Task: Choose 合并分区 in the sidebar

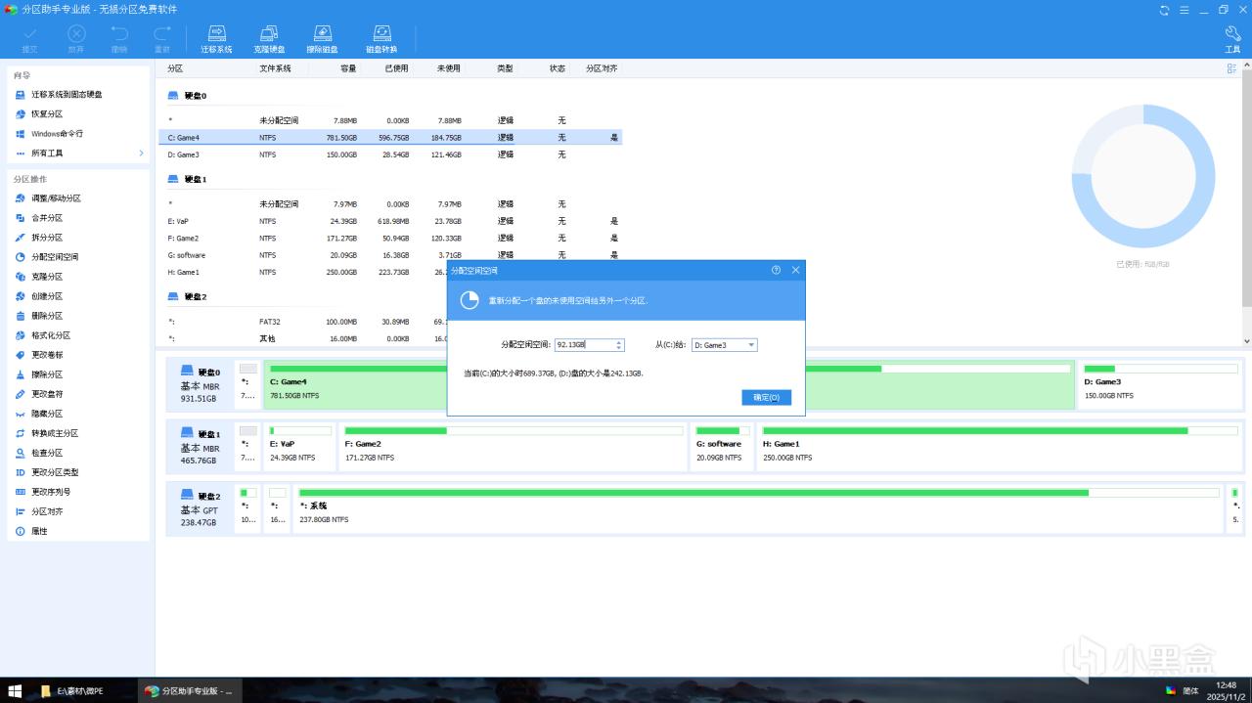Action: (x=47, y=218)
